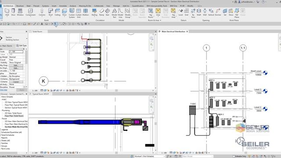Switch to the Main Electrical Distribution view tab
This screenshot has width=281, height=158.
pos(173,32)
